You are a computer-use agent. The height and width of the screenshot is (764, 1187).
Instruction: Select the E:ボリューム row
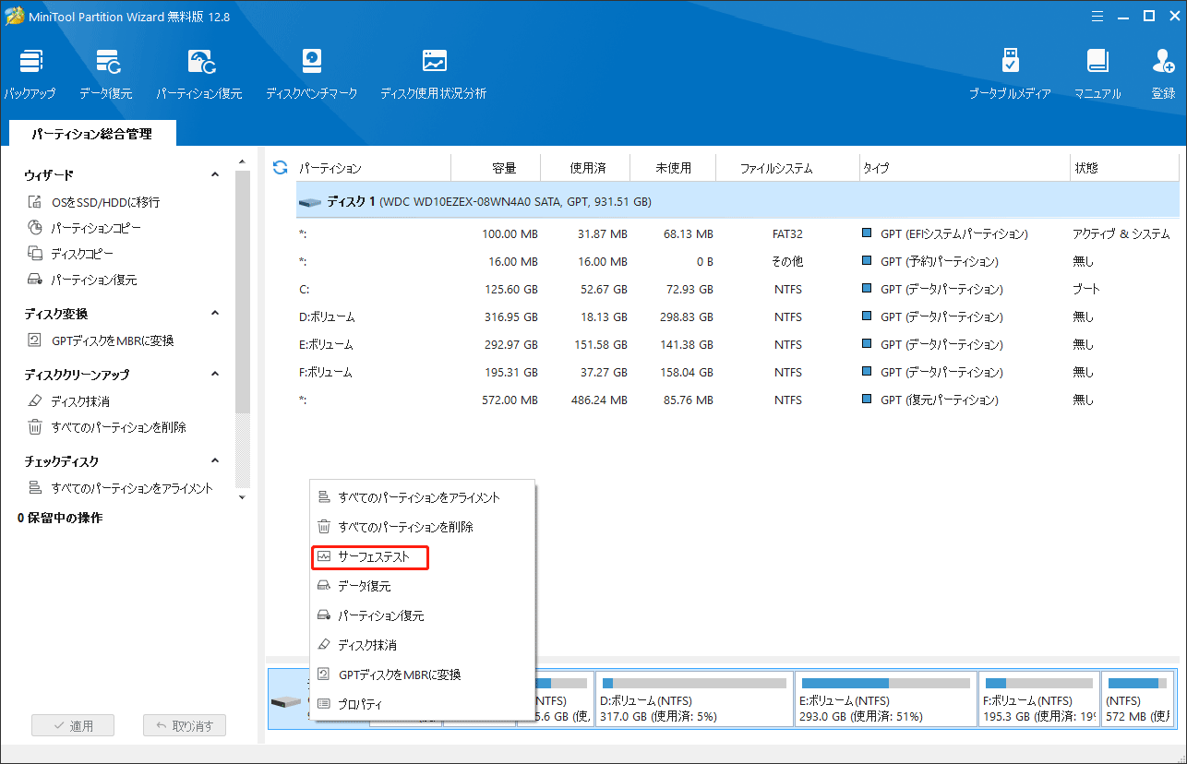tap(737, 344)
